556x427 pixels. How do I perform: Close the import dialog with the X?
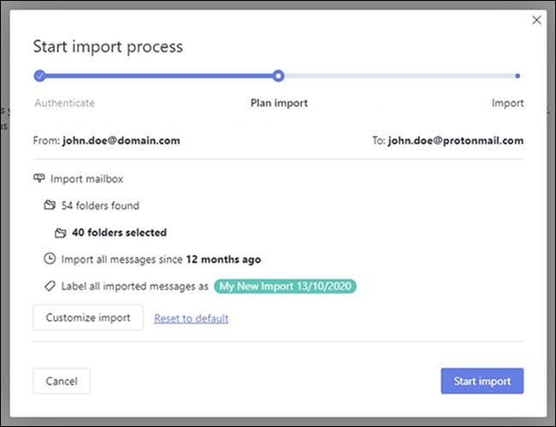[537, 21]
